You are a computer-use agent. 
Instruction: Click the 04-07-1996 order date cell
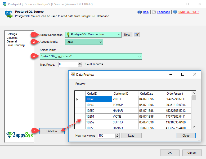tap(151, 99)
